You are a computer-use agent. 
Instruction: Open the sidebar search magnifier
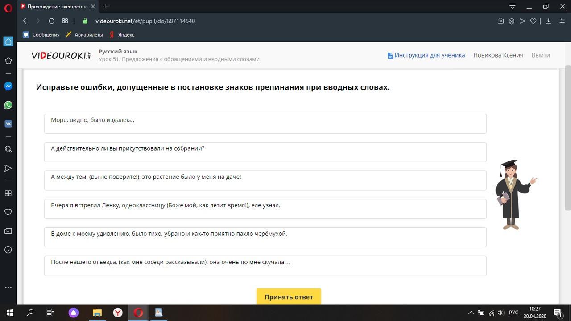click(x=8, y=149)
